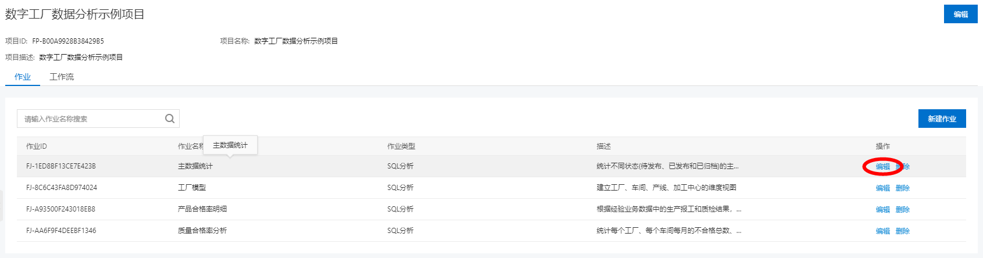Select job ID FJ-8C6C43FA8D974024
The height and width of the screenshot is (258, 983).
pyautogui.click(x=62, y=188)
